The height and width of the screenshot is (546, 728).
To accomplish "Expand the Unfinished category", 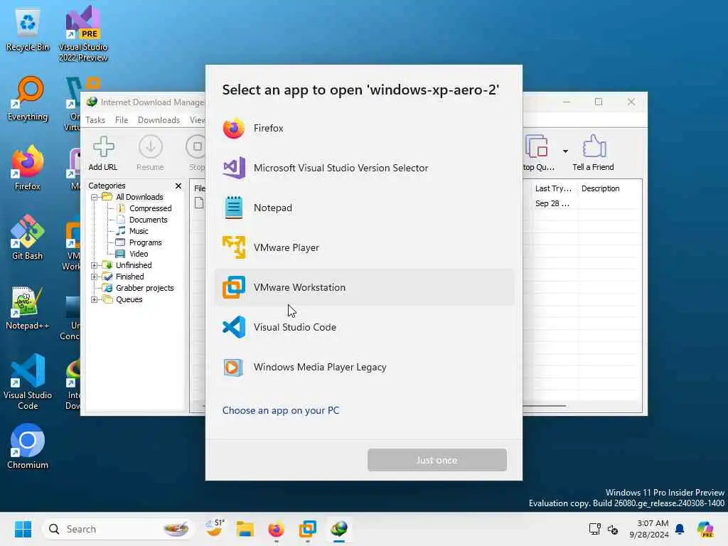I will coord(95,266).
